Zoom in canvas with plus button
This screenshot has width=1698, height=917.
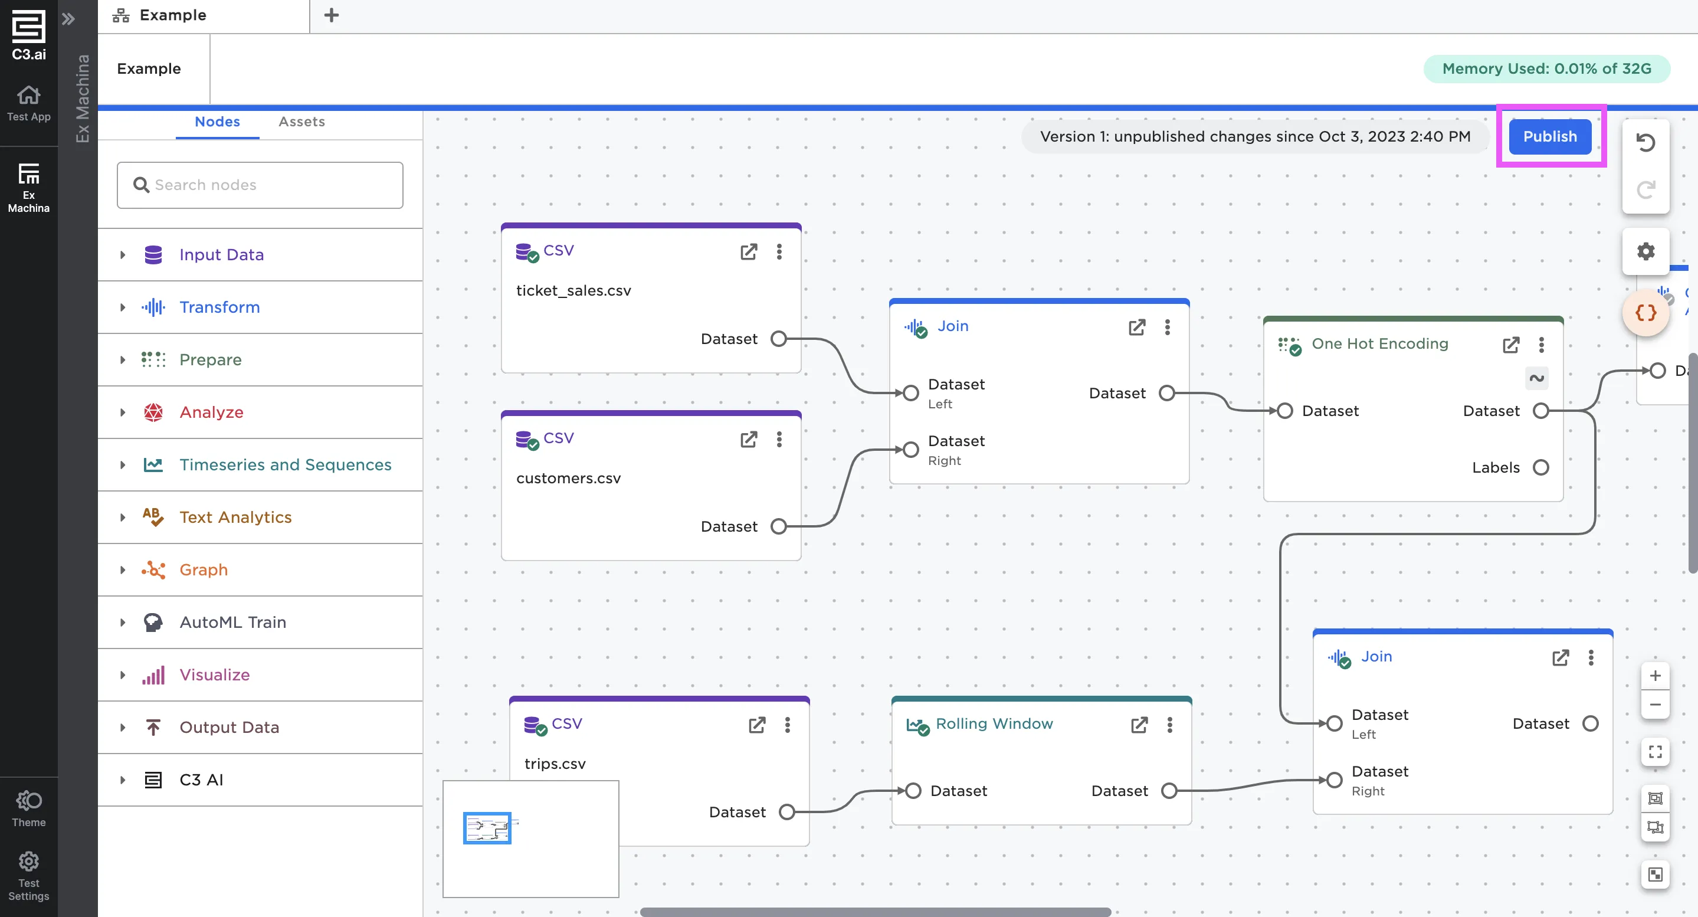1654,676
